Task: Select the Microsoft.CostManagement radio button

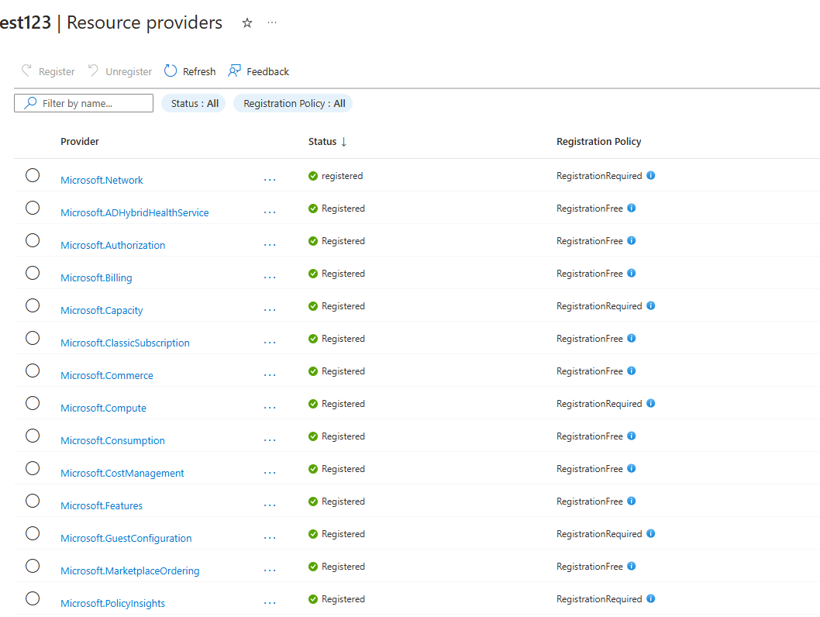Action: [33, 468]
